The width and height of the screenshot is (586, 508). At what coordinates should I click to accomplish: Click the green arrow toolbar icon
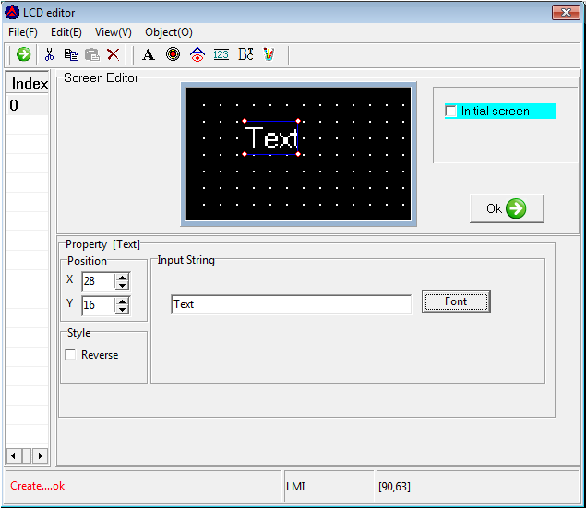[x=24, y=54]
